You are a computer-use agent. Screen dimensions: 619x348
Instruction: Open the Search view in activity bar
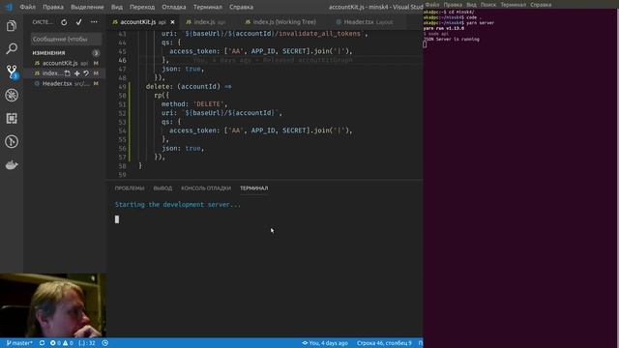12,49
